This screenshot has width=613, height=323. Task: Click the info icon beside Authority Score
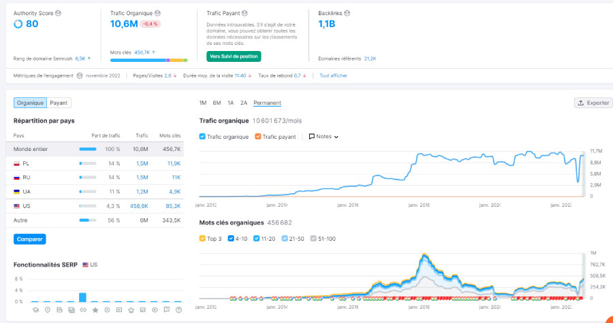click(x=59, y=14)
